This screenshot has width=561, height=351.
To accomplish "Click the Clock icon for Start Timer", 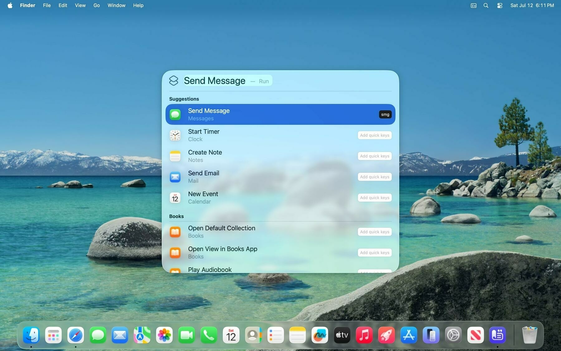I will (x=175, y=135).
